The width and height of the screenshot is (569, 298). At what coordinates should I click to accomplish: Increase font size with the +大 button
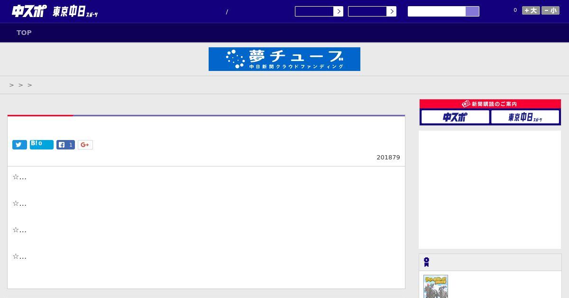tap(531, 10)
